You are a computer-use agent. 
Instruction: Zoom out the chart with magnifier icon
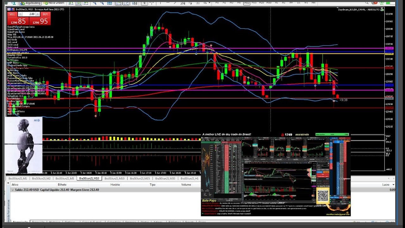pyautogui.click(x=102, y=3)
